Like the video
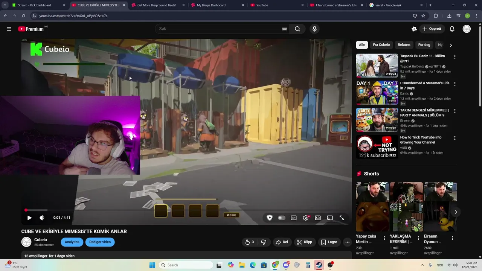This screenshot has height=271, width=482. [249, 242]
